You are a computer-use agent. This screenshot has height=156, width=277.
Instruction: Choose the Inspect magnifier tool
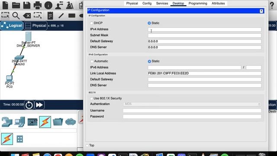pos(16,16)
